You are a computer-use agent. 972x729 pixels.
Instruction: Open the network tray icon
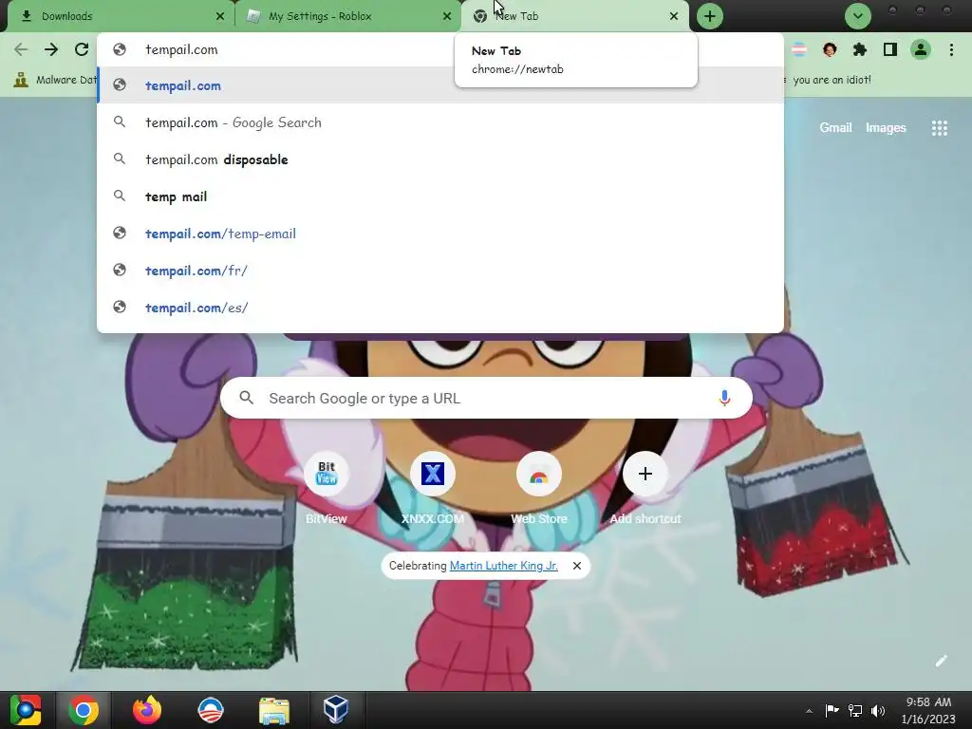(855, 710)
